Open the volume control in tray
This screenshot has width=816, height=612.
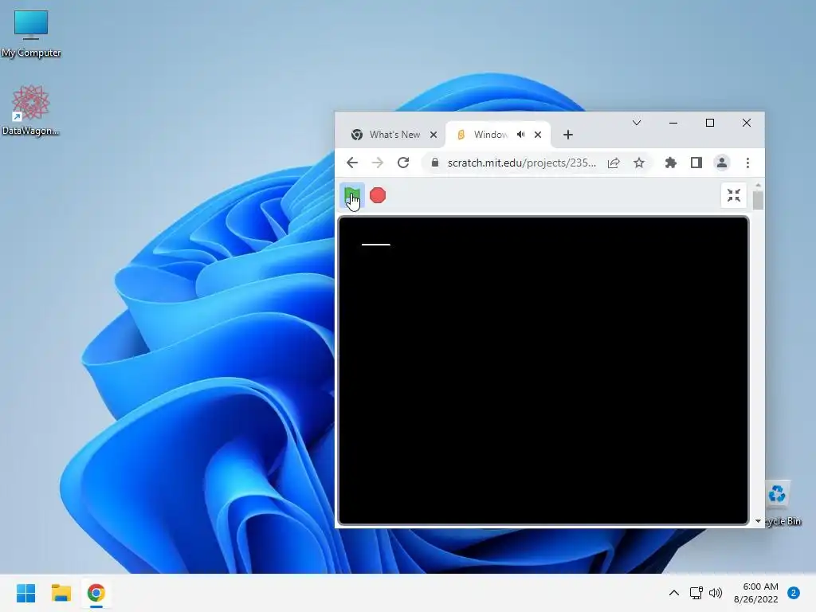point(716,593)
